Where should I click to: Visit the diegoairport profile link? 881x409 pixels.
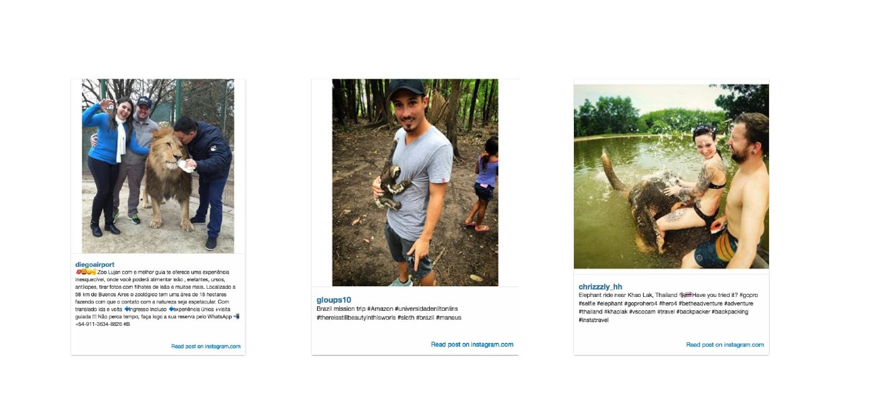pos(95,264)
